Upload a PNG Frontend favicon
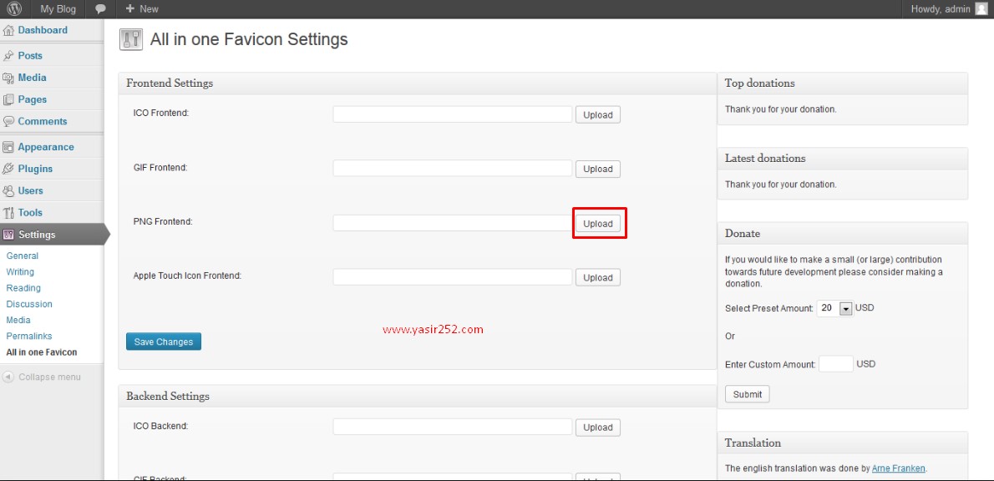 pyautogui.click(x=598, y=222)
